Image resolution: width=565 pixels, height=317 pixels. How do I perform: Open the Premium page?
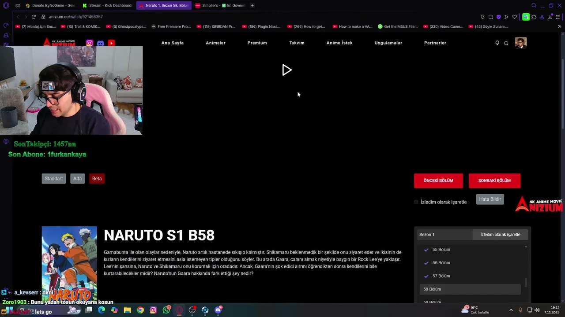point(257,43)
